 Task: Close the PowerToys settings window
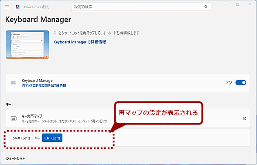pos(250,4)
